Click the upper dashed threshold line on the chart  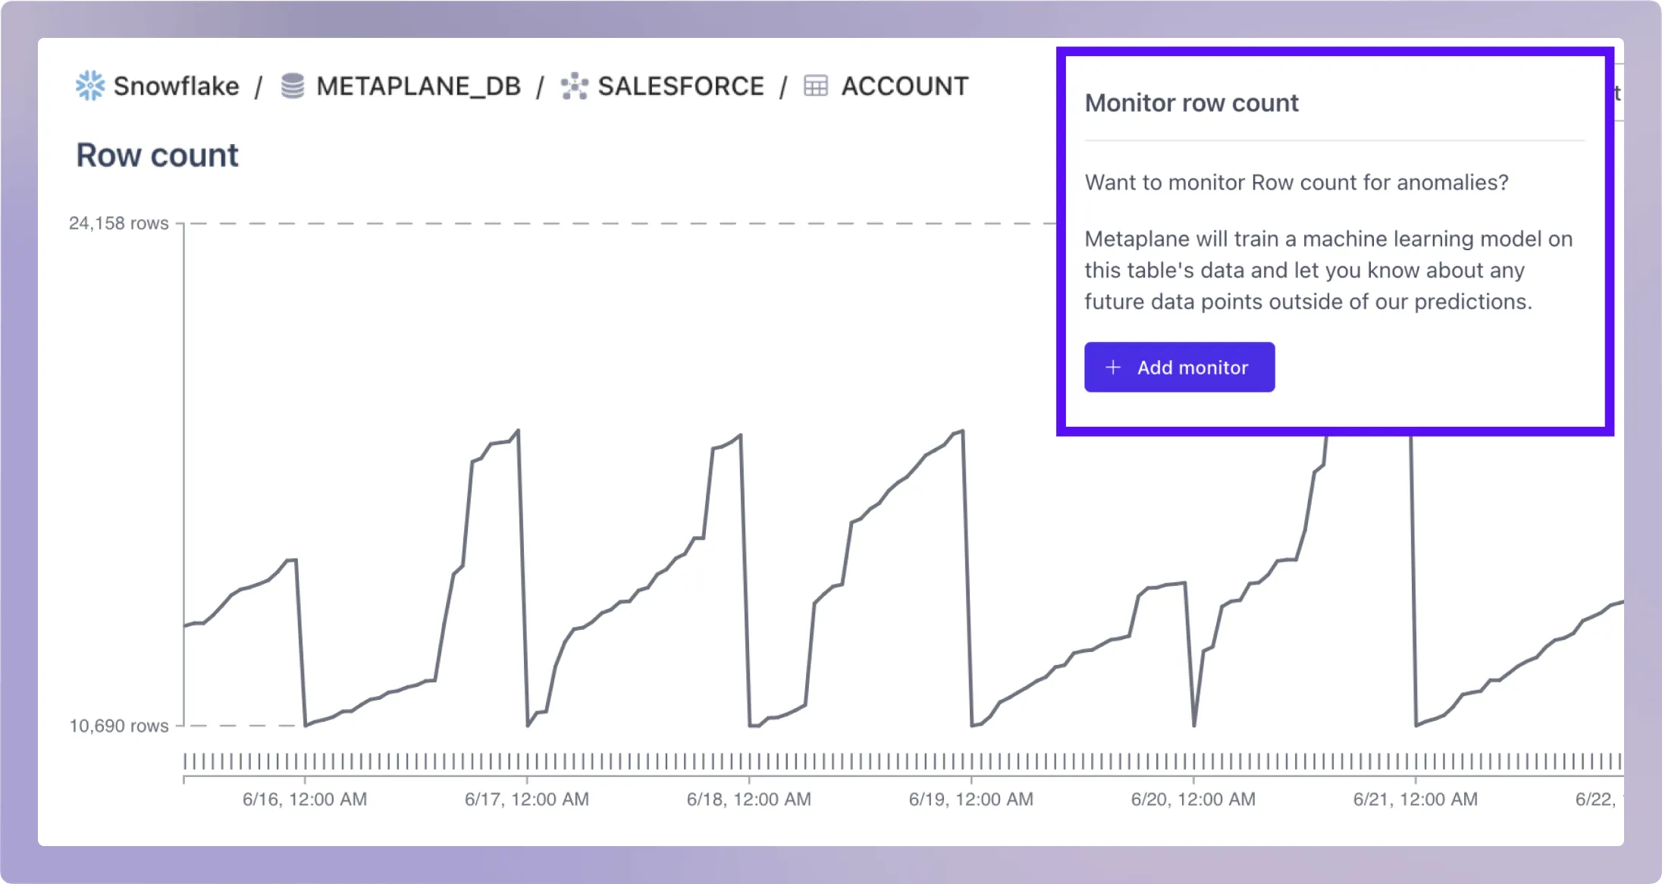607,222
